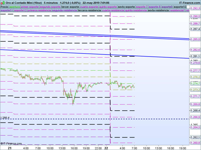Image resolution: width=201 pixels, height=150 pixels.
Task: Open the 'cuarto soporte' indicator label
Action: click(x=89, y=7)
